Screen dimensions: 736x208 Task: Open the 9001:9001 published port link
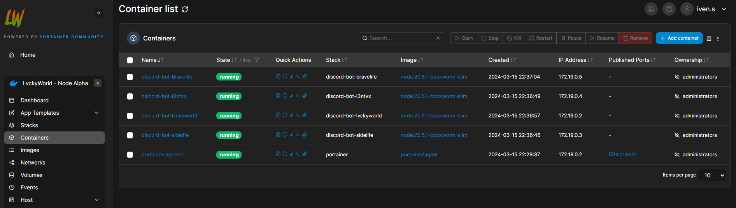point(623,154)
